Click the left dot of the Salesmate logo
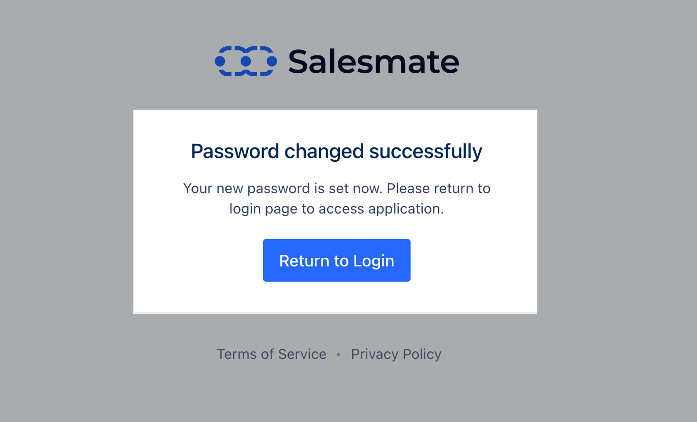This screenshot has width=697, height=422. tap(220, 62)
